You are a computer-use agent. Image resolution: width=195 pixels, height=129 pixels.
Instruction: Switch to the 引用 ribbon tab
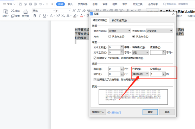(95, 4)
